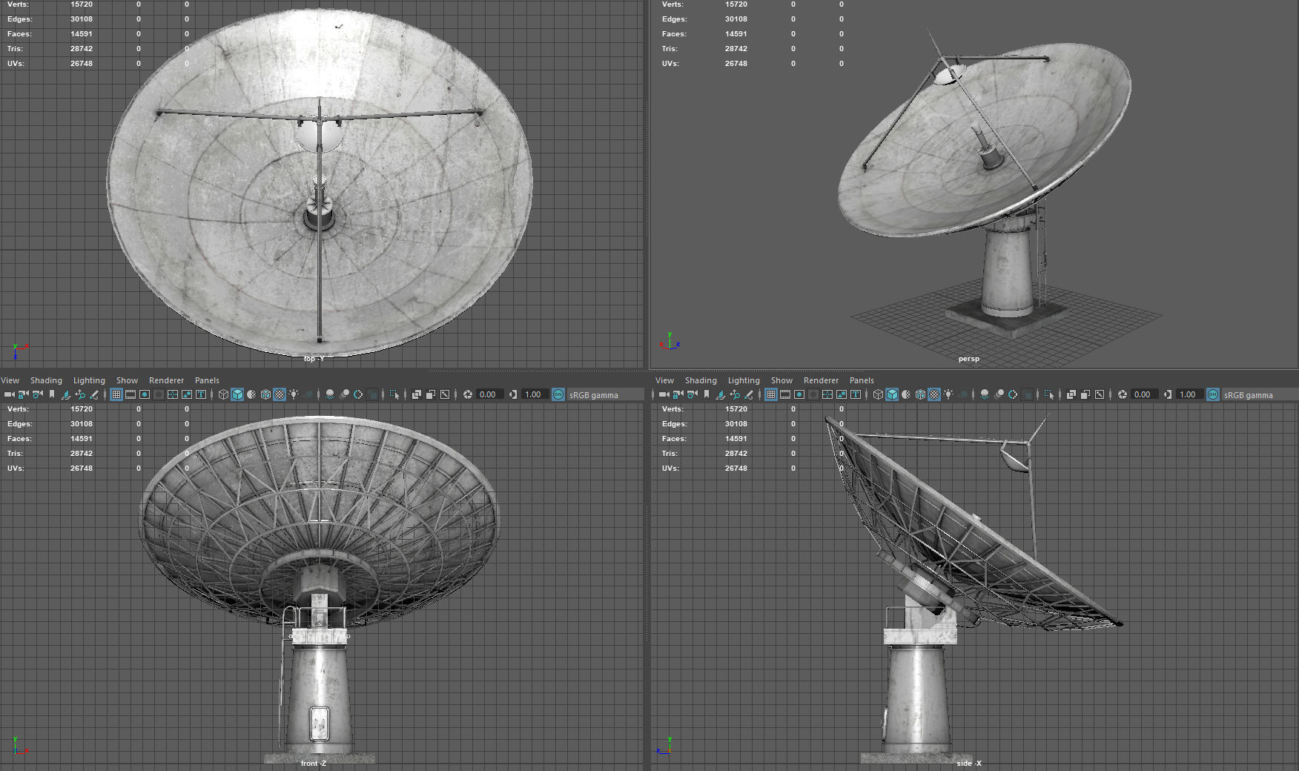Click Isolate Select in side panel toolbar
This screenshot has width=1299, height=771.
[1049, 394]
